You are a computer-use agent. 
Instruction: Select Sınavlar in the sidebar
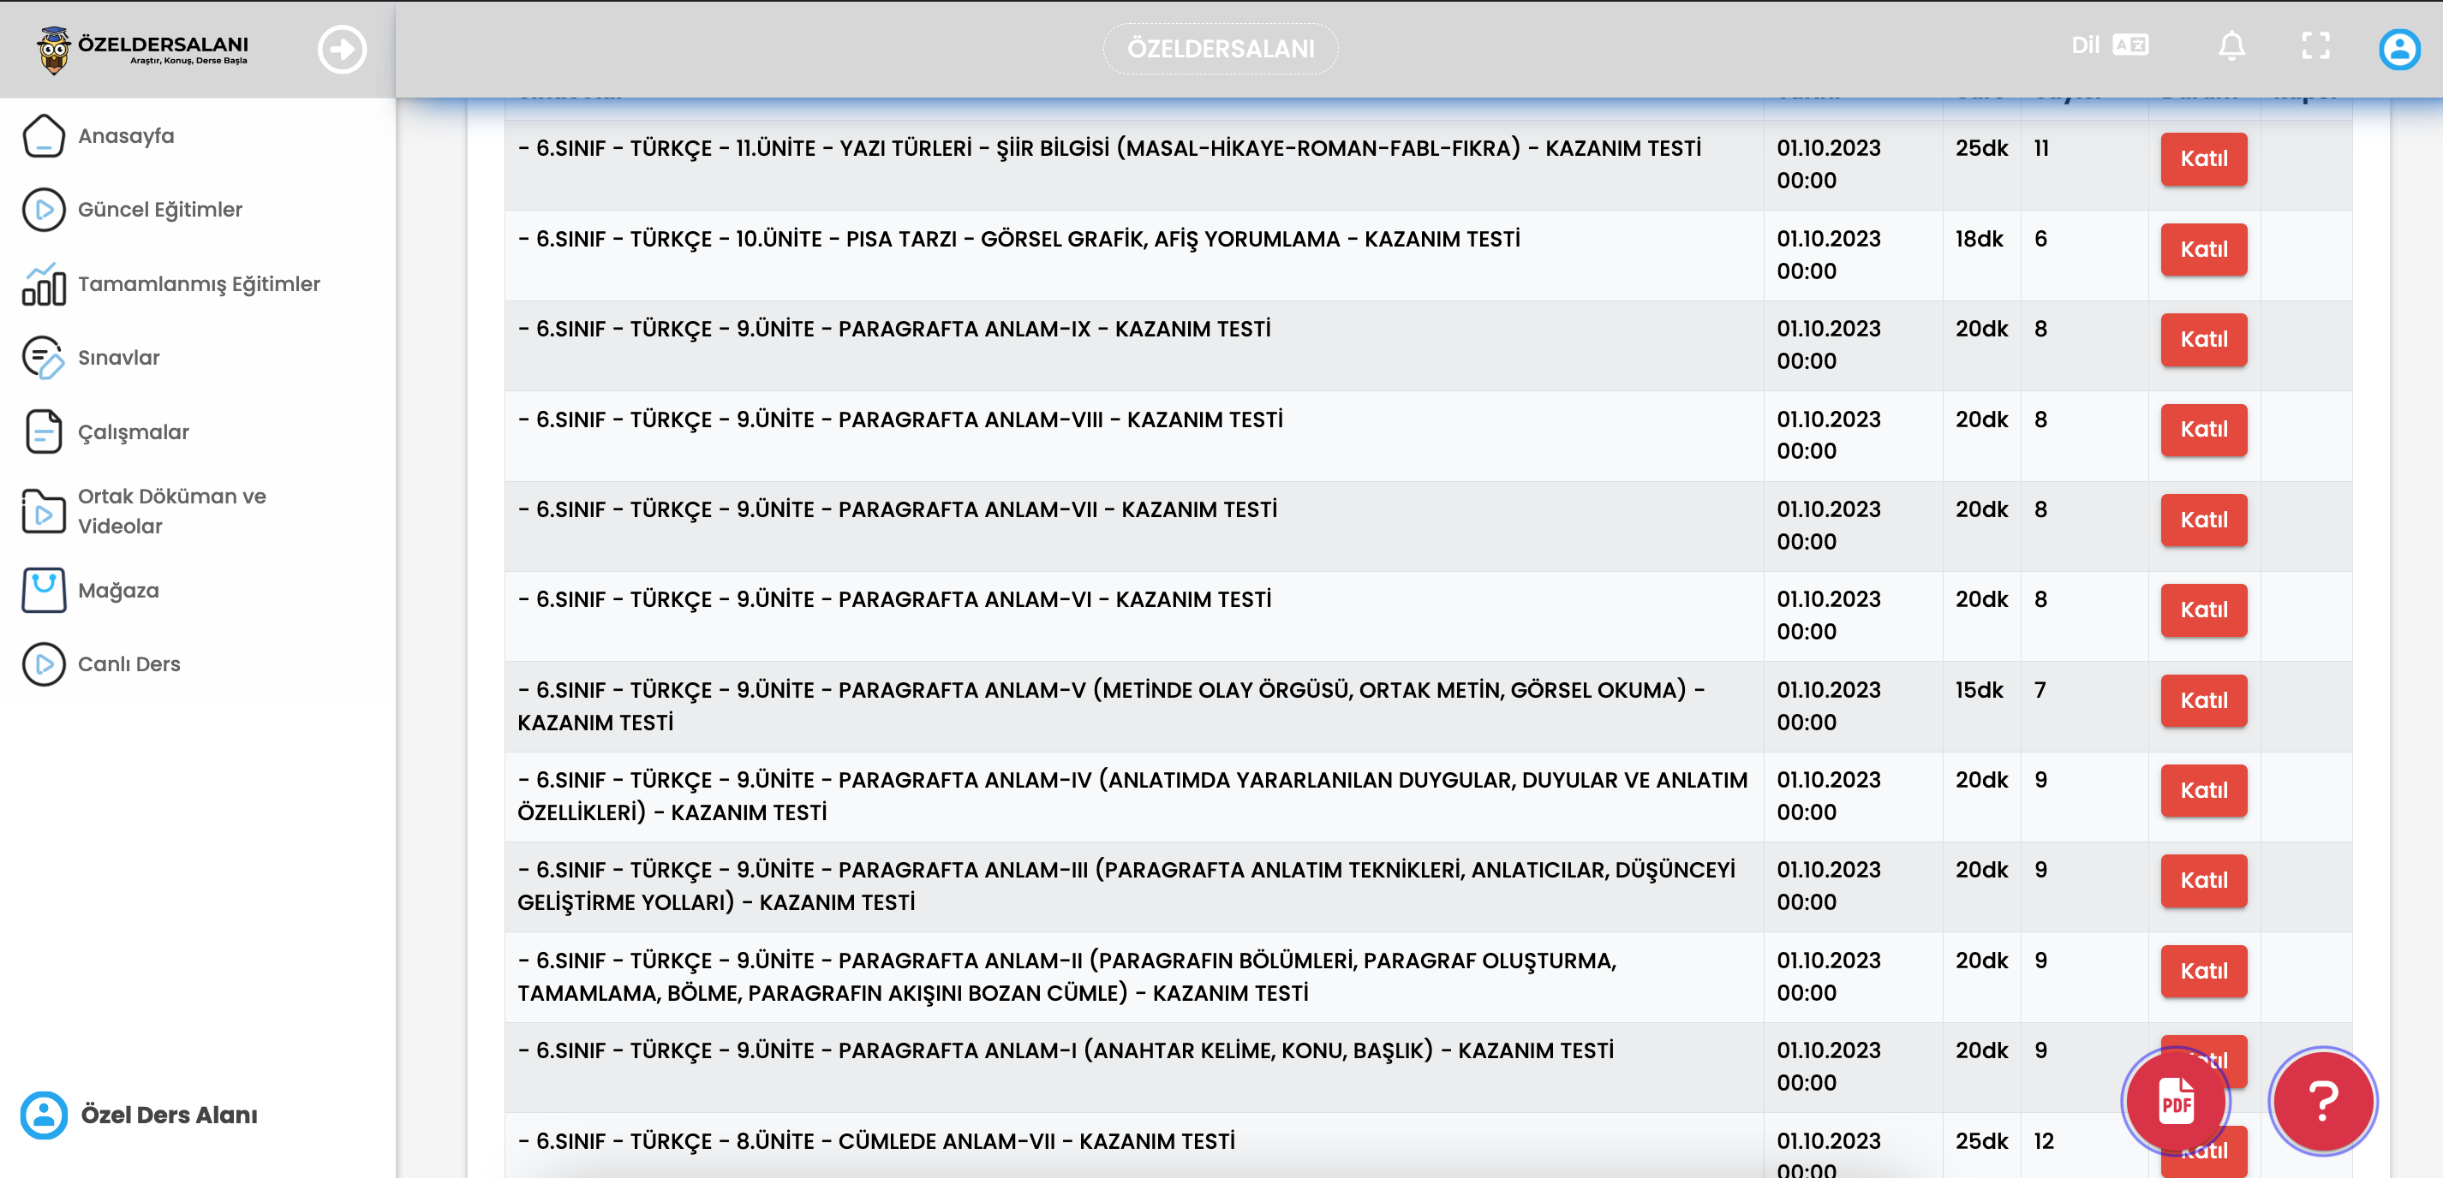tap(118, 358)
